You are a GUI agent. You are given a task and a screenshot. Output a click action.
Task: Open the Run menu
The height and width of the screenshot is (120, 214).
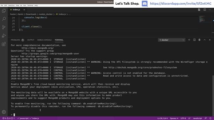point(25,5)
